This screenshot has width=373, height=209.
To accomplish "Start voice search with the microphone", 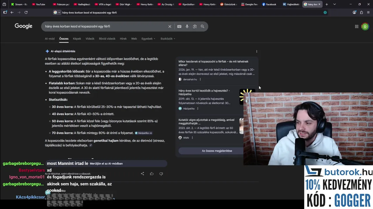I will pyautogui.click(x=187, y=26).
